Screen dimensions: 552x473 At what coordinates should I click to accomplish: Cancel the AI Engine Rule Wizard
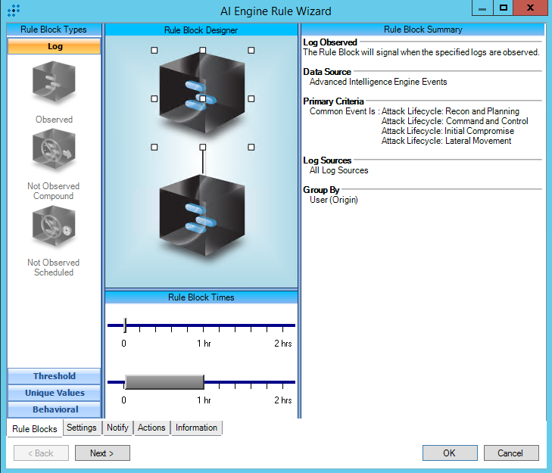510,453
